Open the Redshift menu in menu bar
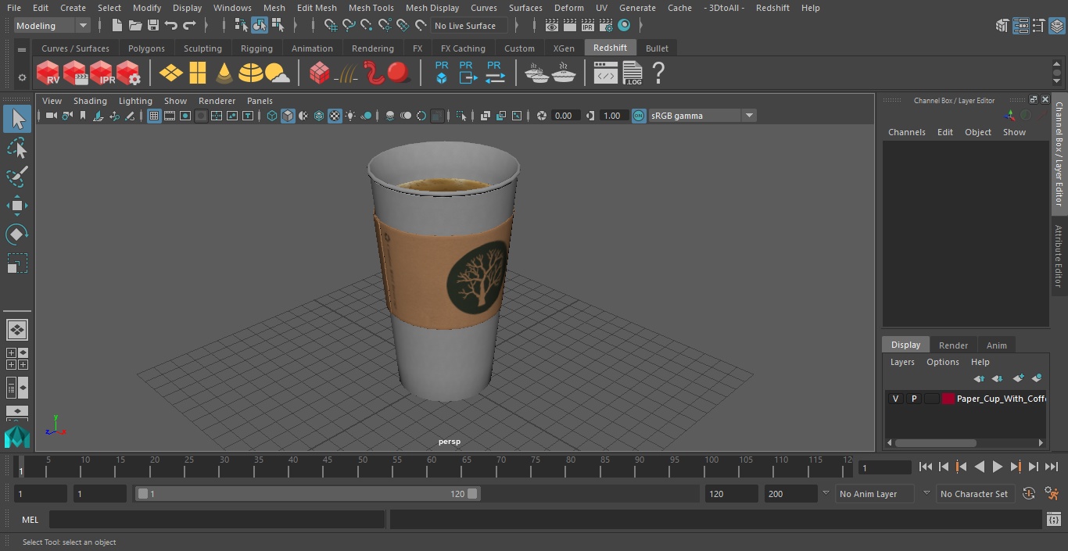Viewport: 1068px width, 551px height. [772, 8]
